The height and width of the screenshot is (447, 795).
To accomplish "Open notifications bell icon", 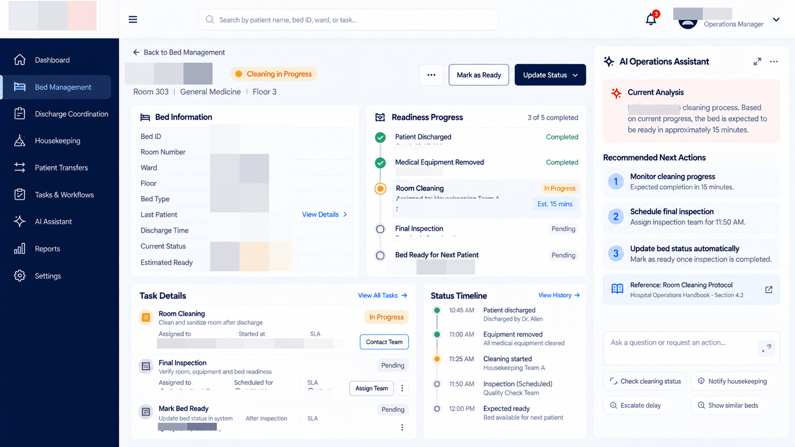I will 651,19.
